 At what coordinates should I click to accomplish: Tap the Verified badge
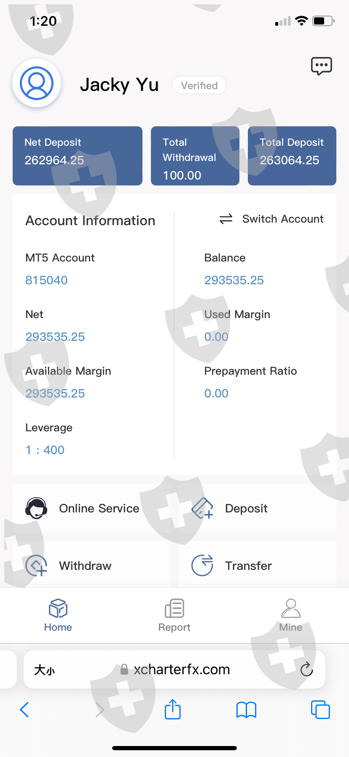tap(199, 85)
